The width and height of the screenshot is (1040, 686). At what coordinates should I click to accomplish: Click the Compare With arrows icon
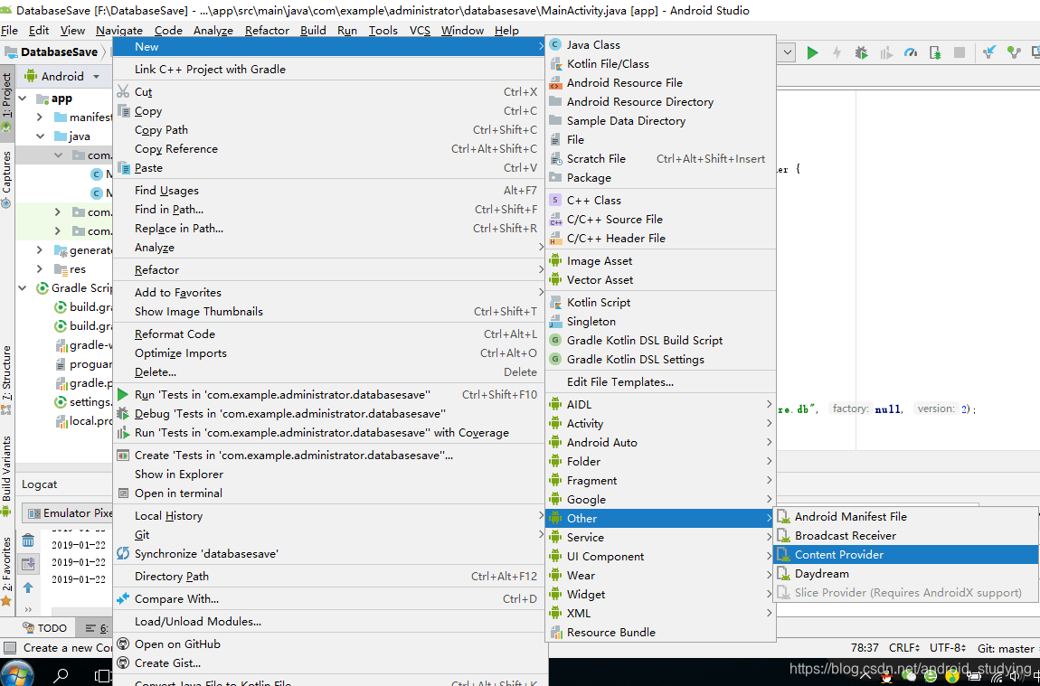click(123, 598)
